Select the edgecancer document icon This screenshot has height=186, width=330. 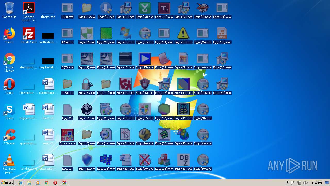(x=29, y=110)
